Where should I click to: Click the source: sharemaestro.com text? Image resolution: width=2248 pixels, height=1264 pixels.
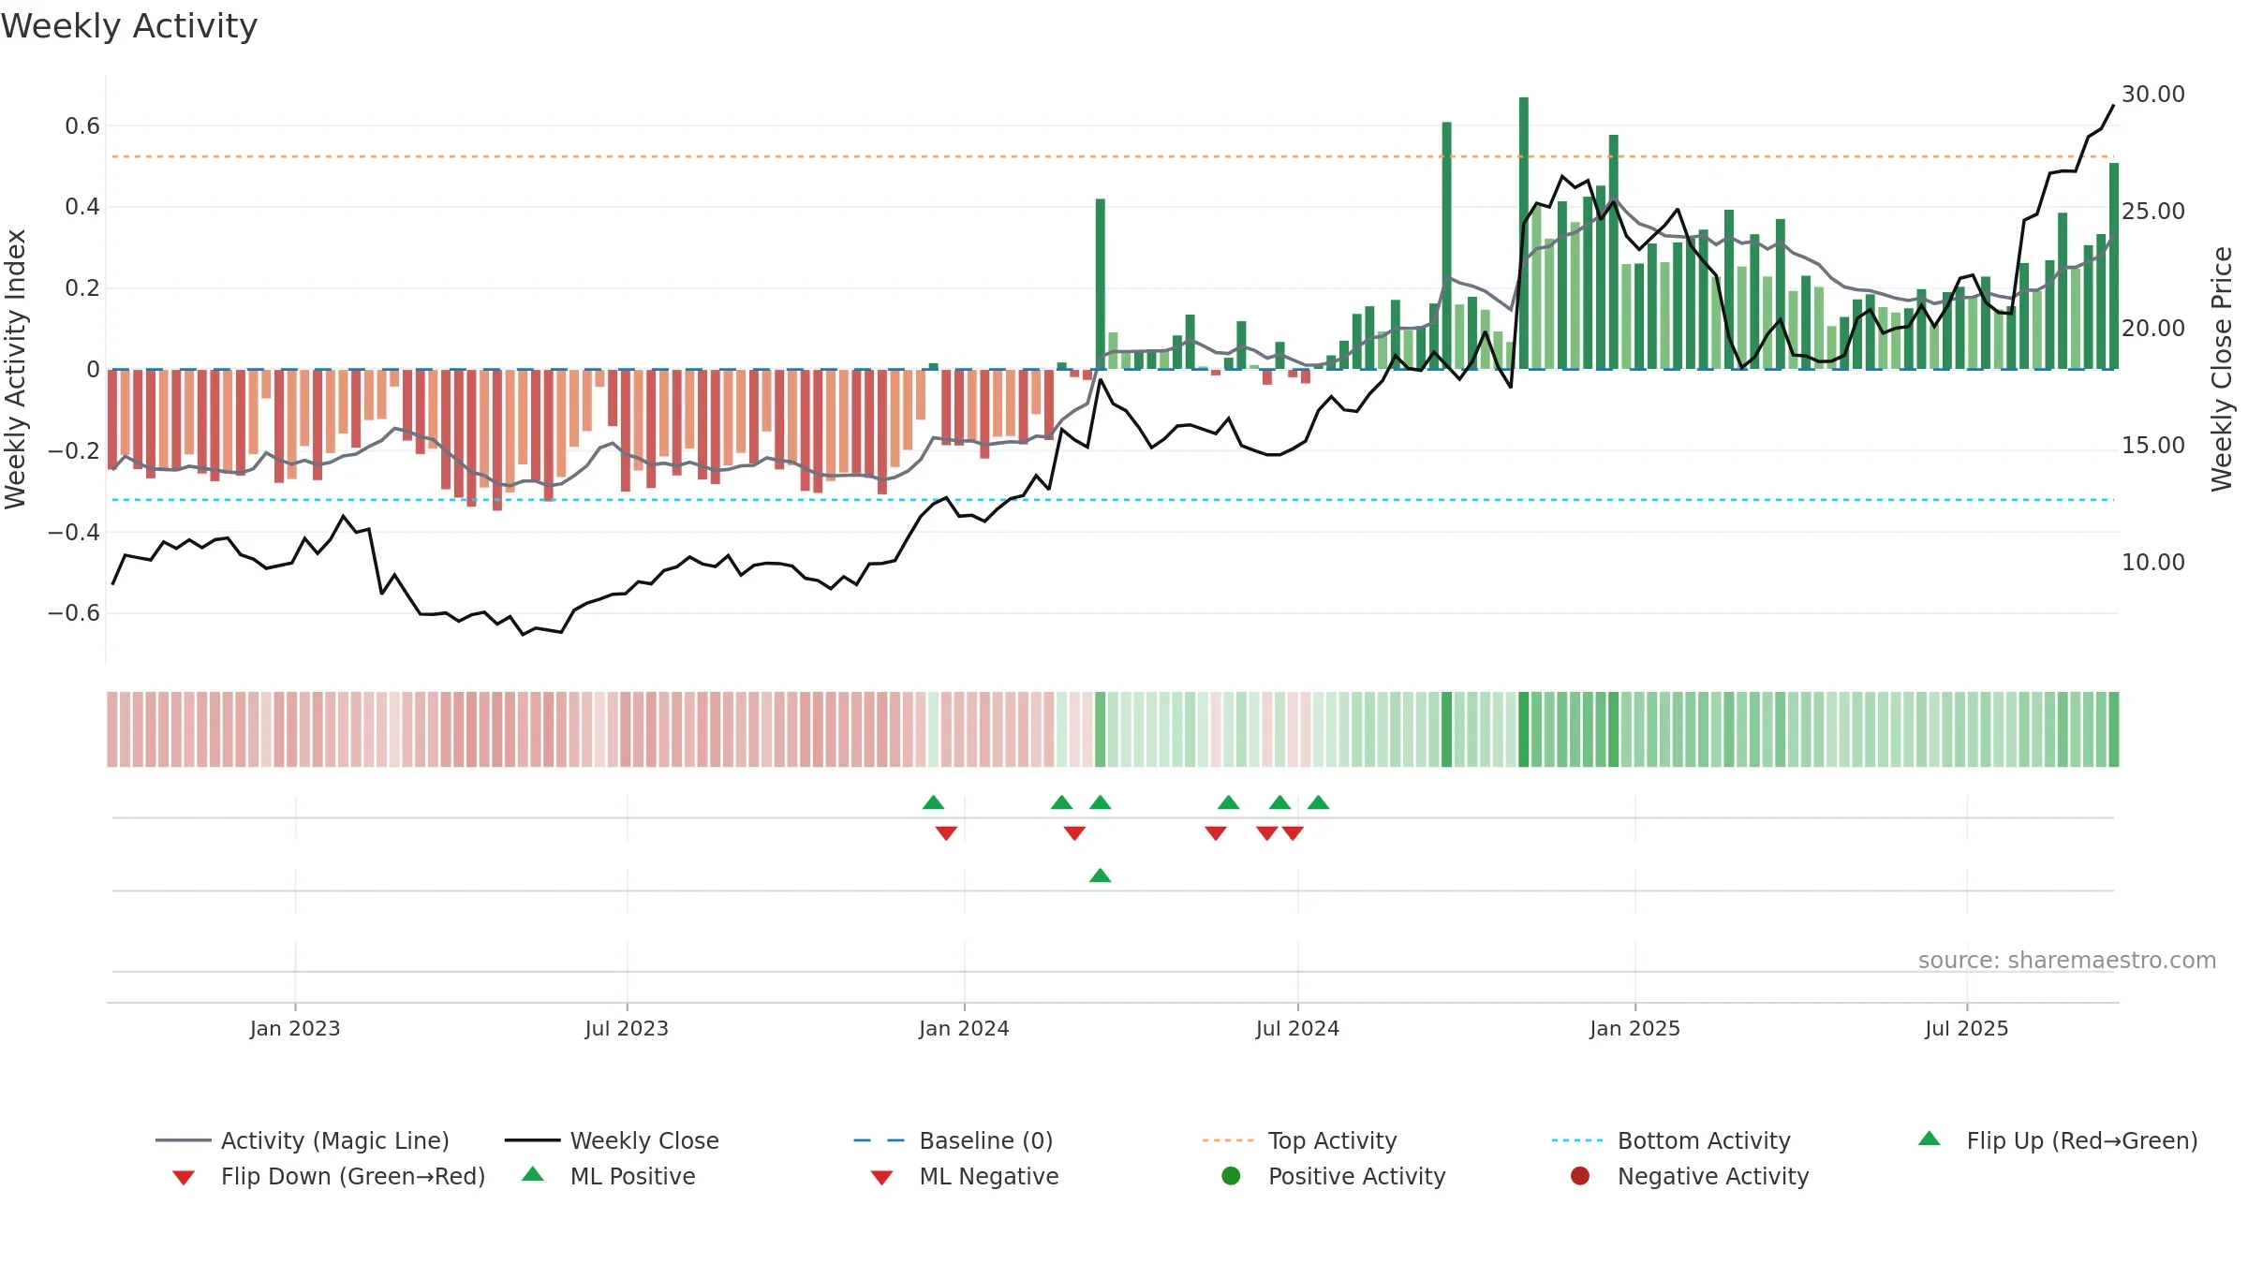tap(2067, 961)
